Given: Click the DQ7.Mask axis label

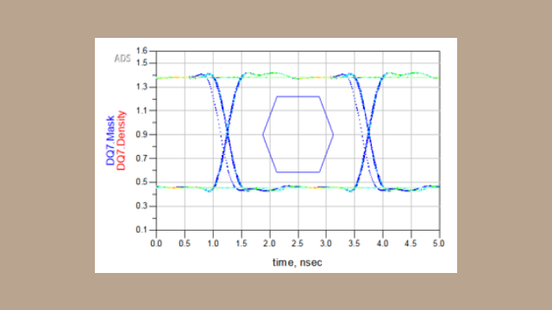Looking at the screenshot, I should coord(110,140).
